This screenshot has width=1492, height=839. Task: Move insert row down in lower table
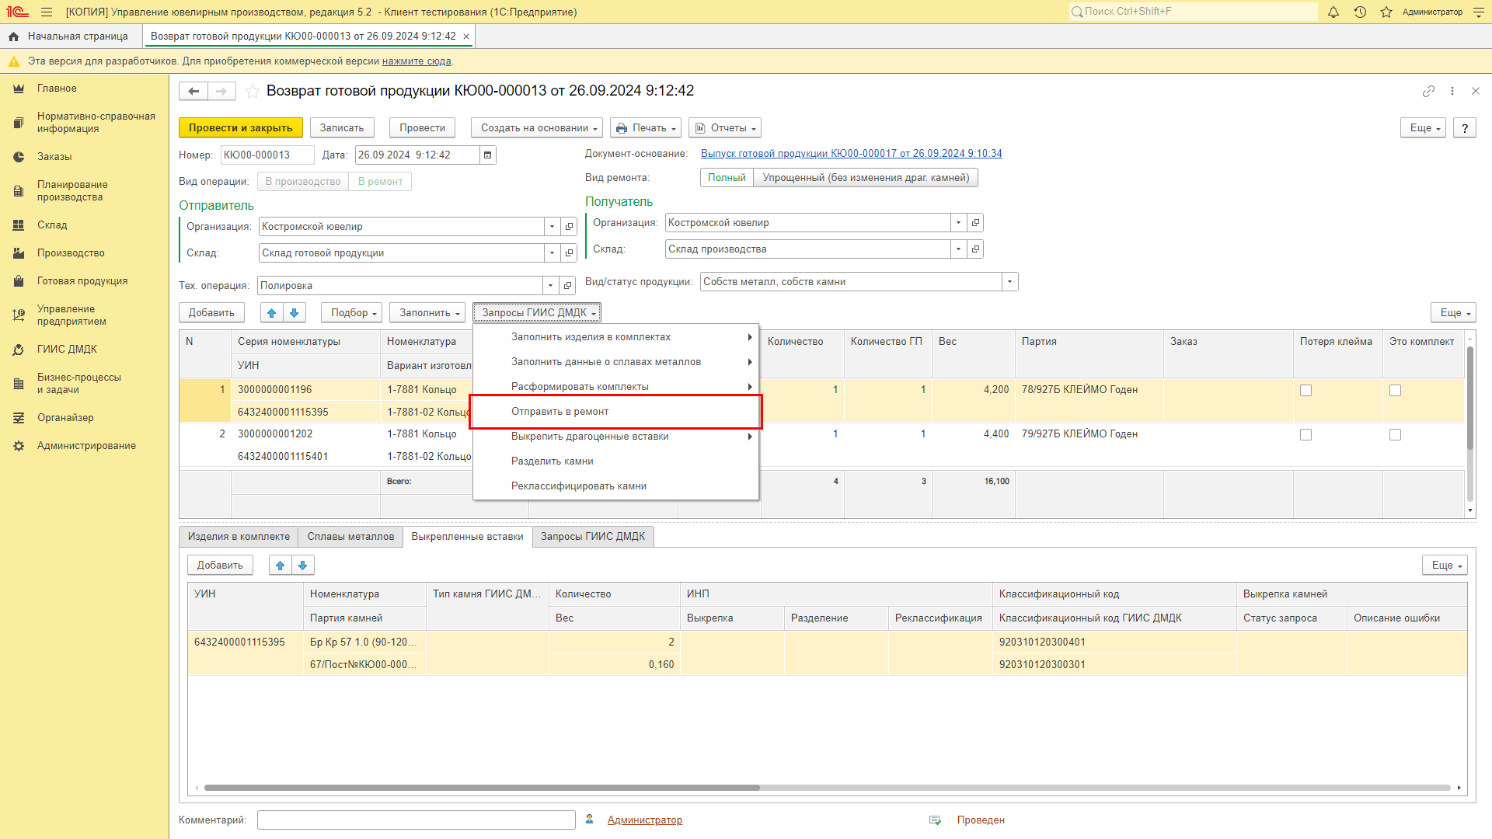point(302,566)
